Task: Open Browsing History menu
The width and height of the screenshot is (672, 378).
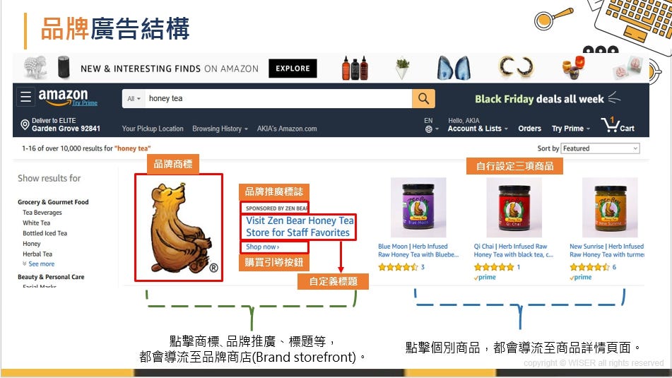Action: click(x=220, y=129)
